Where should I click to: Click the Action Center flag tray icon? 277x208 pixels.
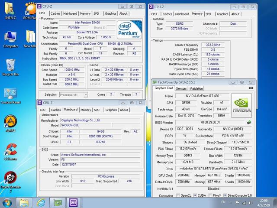tap(238, 203)
